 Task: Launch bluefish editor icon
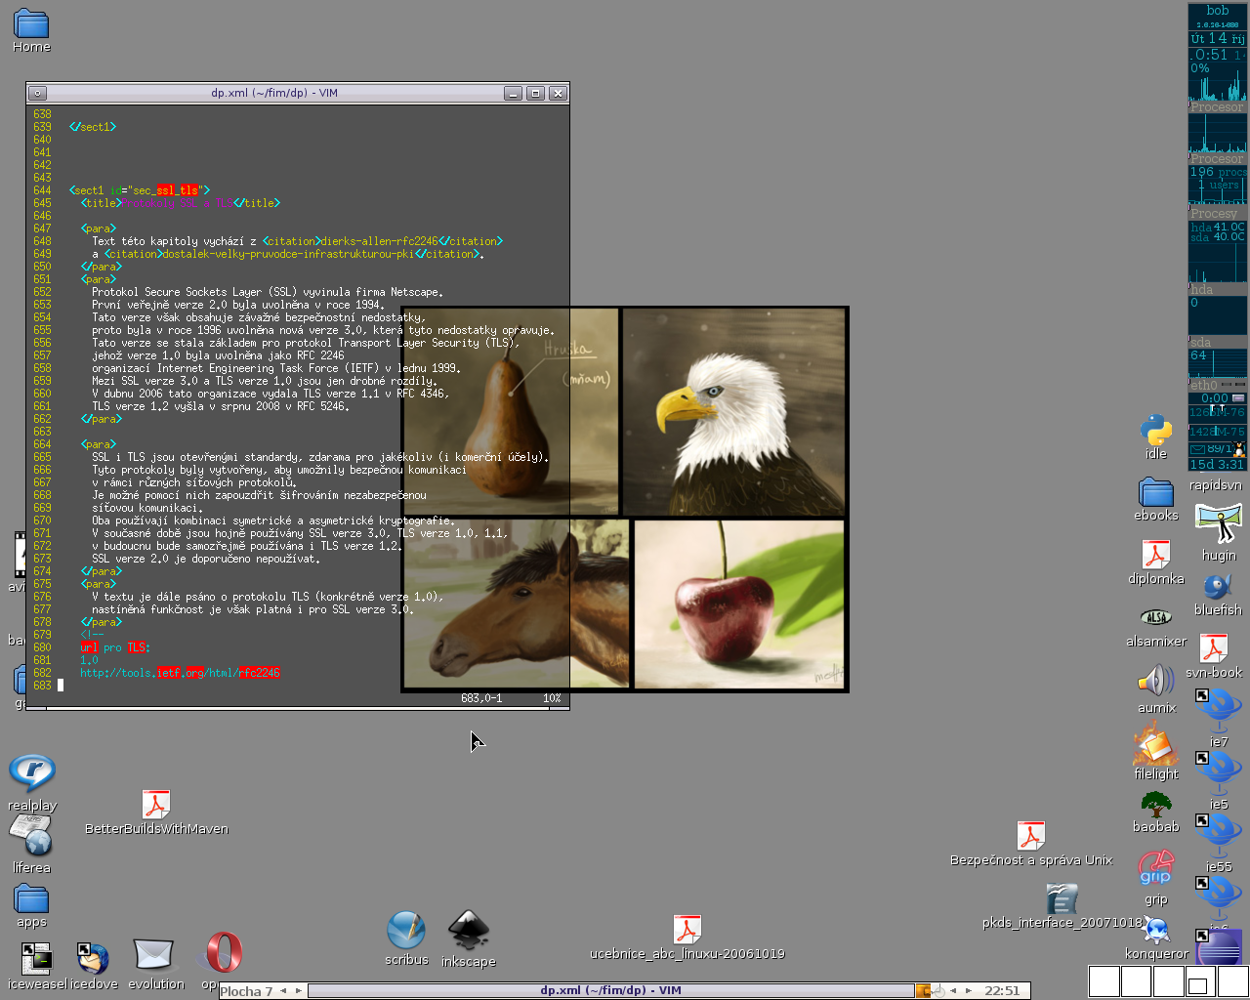pos(1218,586)
